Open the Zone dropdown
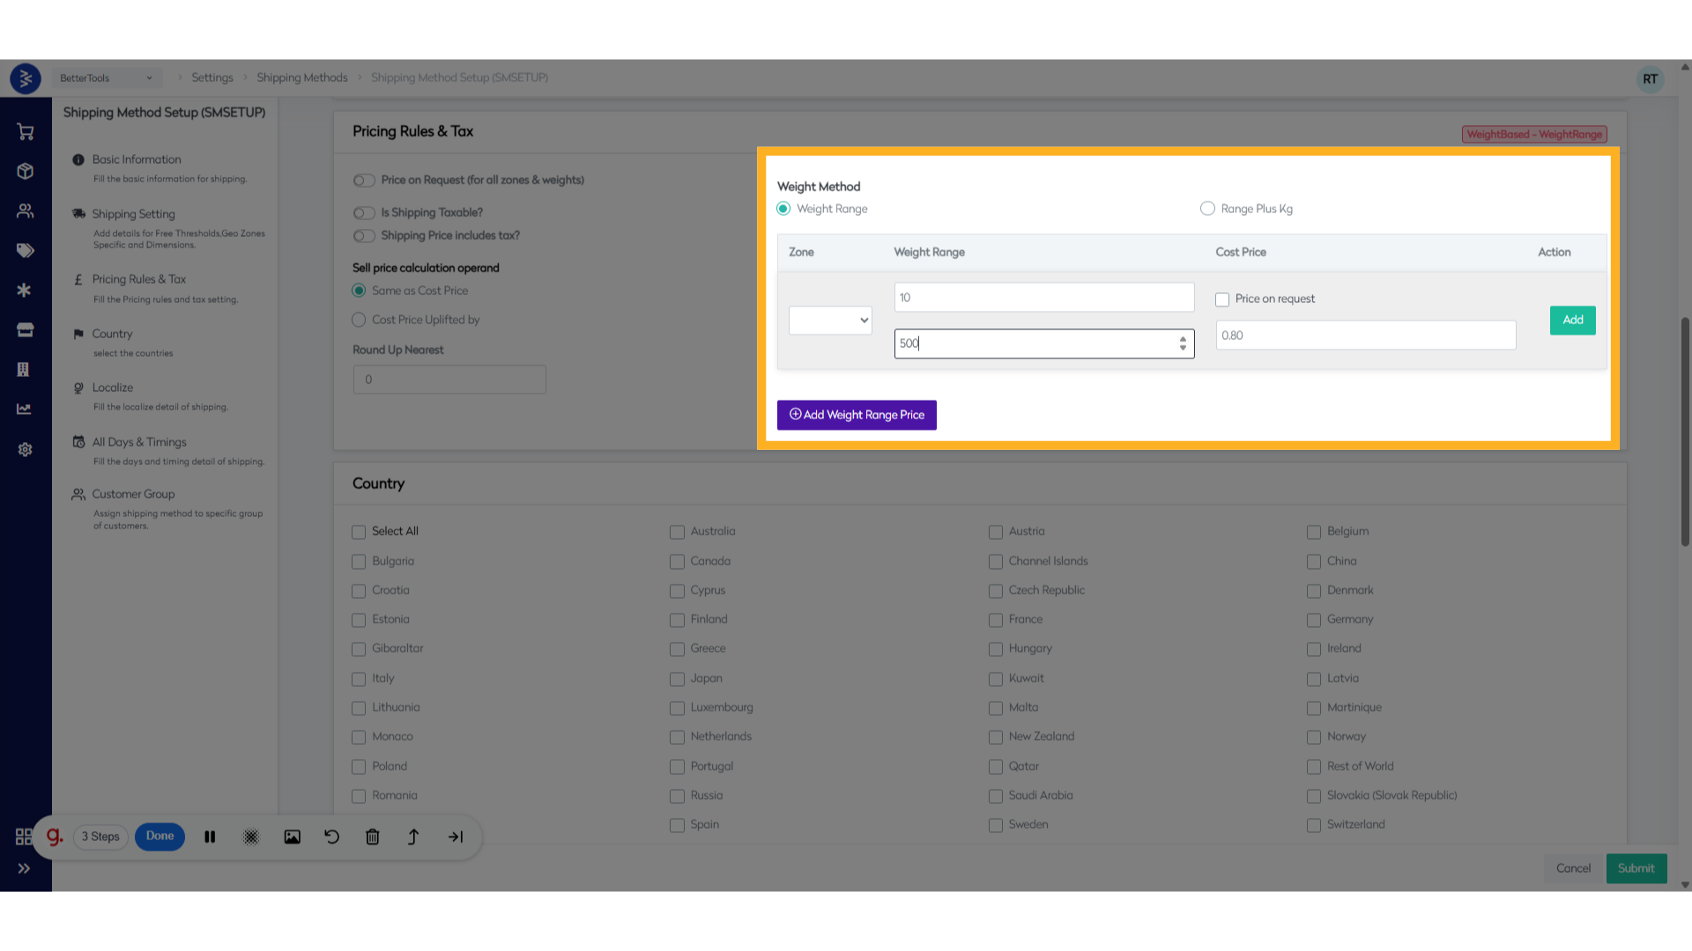The height and width of the screenshot is (951, 1692). coord(830,321)
